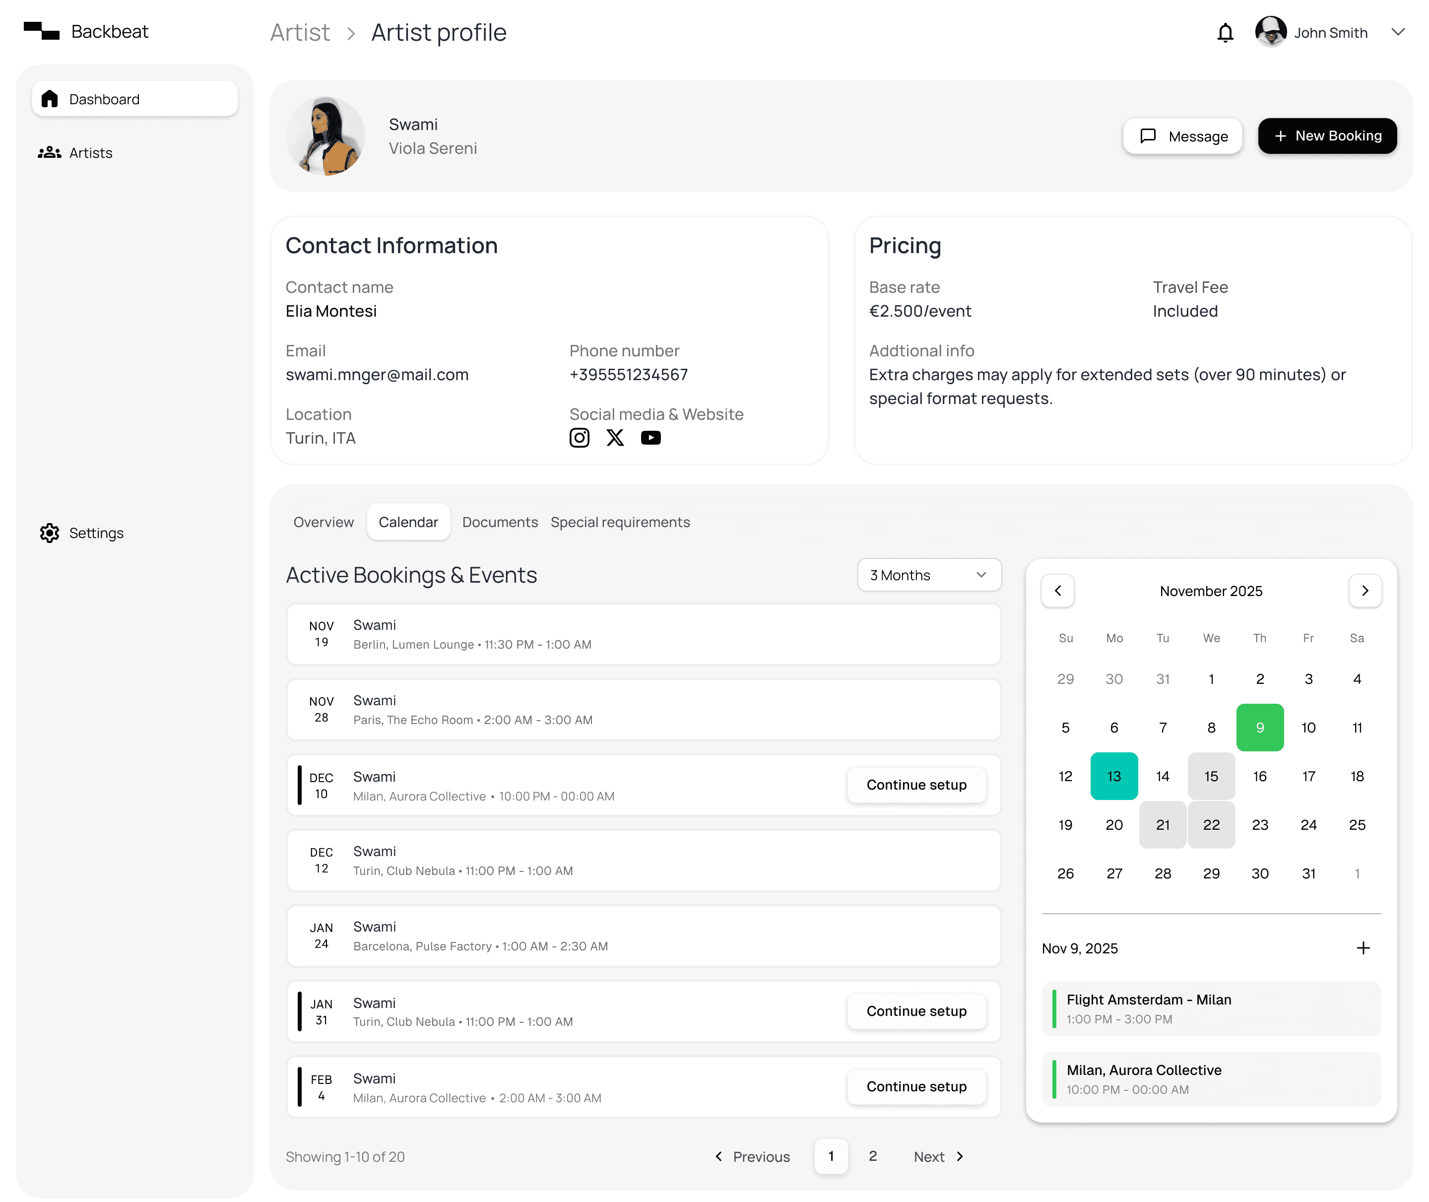Open the notifications bell

[1225, 33]
